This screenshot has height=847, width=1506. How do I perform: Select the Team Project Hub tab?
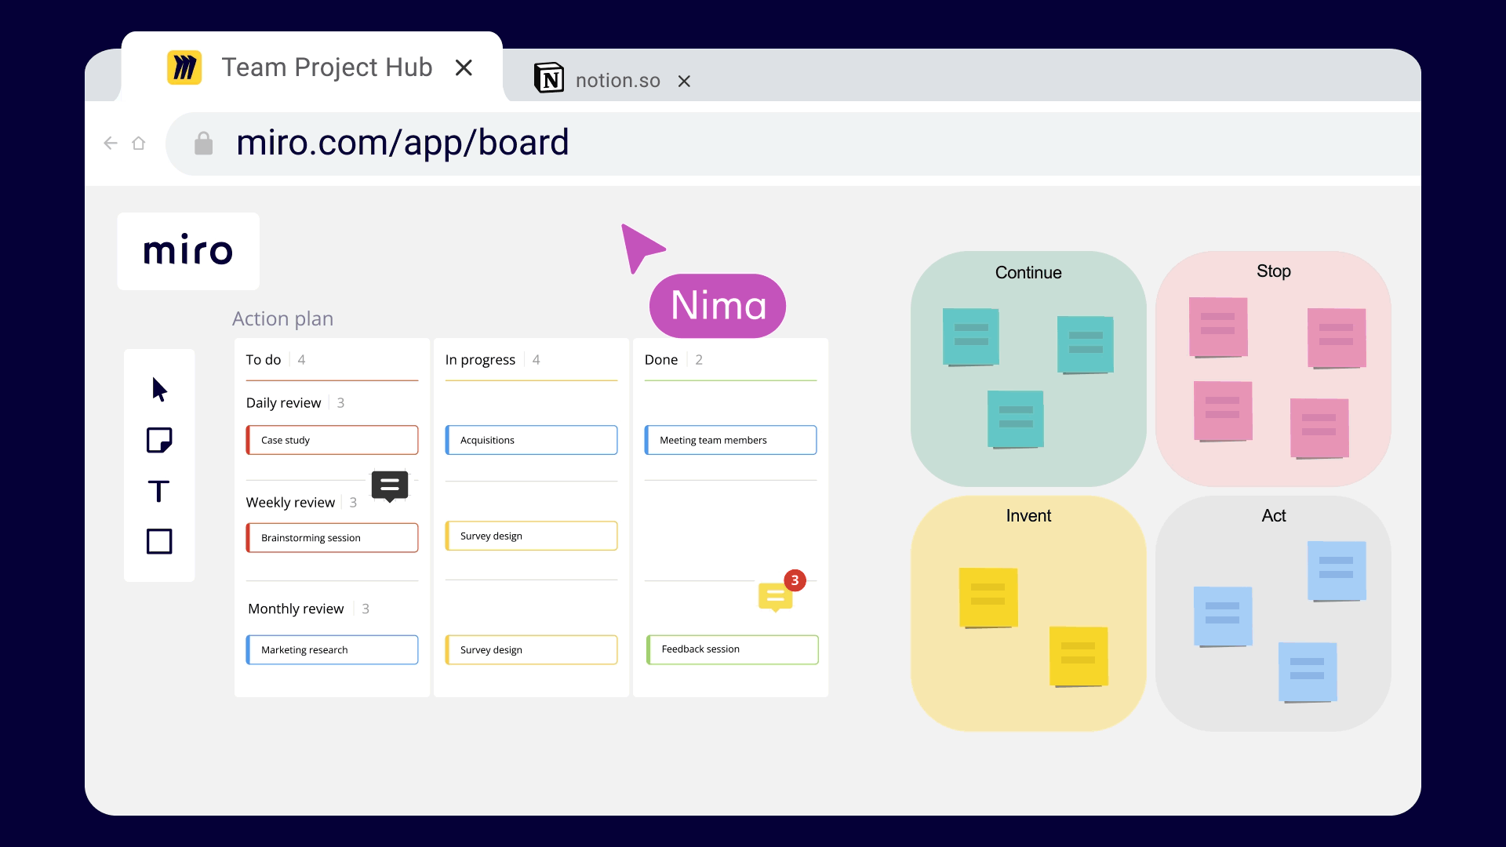pyautogui.click(x=326, y=67)
